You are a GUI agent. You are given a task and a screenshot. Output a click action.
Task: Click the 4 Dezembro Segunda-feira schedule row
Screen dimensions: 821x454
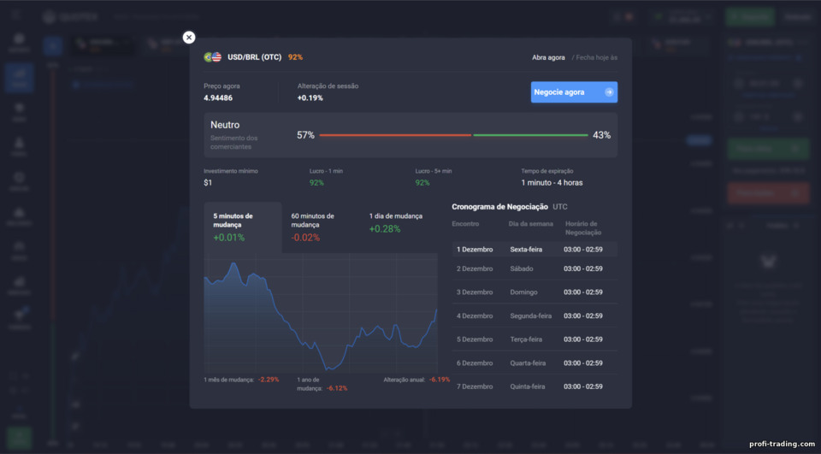(535, 315)
